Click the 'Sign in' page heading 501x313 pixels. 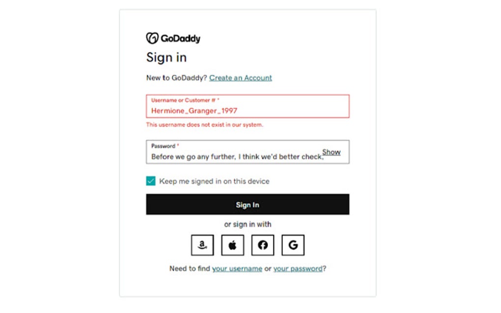pos(167,57)
